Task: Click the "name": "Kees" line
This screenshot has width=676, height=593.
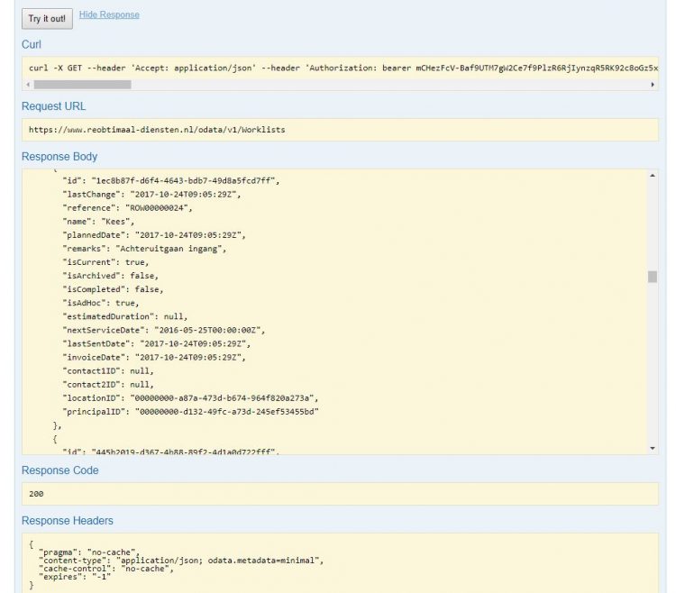Action: pos(99,221)
